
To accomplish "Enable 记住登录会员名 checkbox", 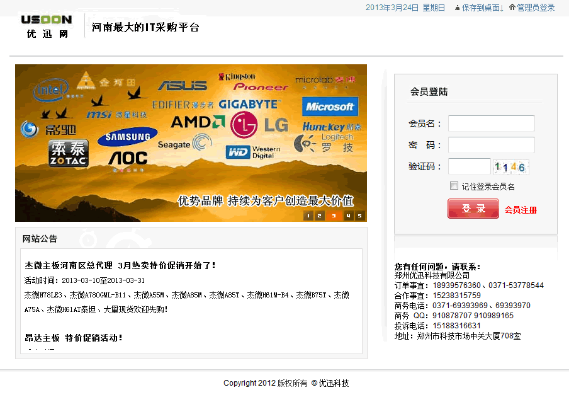I will [x=454, y=186].
